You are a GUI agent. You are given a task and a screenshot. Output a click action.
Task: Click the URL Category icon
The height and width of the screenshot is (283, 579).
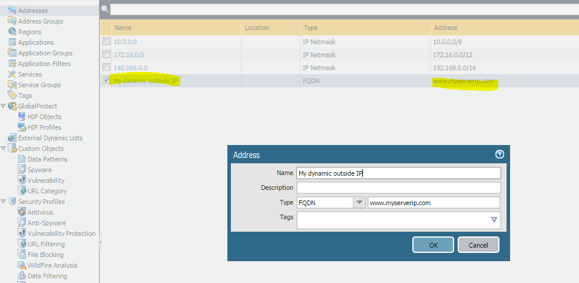pyautogui.click(x=22, y=191)
